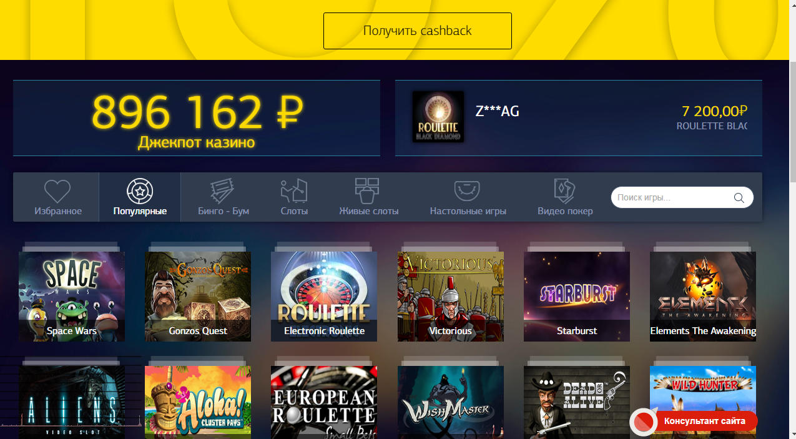Click the Получить cashback button
This screenshot has height=439, width=796.
pos(418,31)
